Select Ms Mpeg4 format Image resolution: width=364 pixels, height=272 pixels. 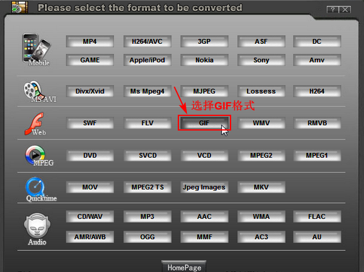click(147, 91)
